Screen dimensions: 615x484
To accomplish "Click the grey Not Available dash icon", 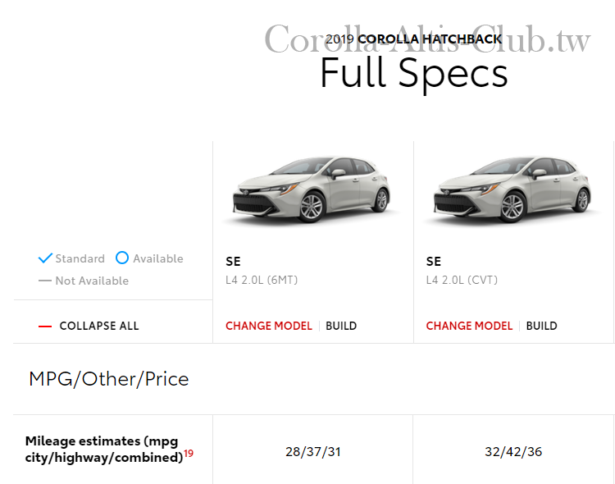I will 45,281.
